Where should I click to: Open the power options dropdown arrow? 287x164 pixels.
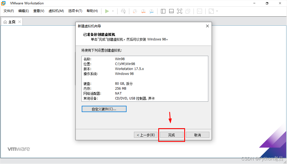(113, 11)
